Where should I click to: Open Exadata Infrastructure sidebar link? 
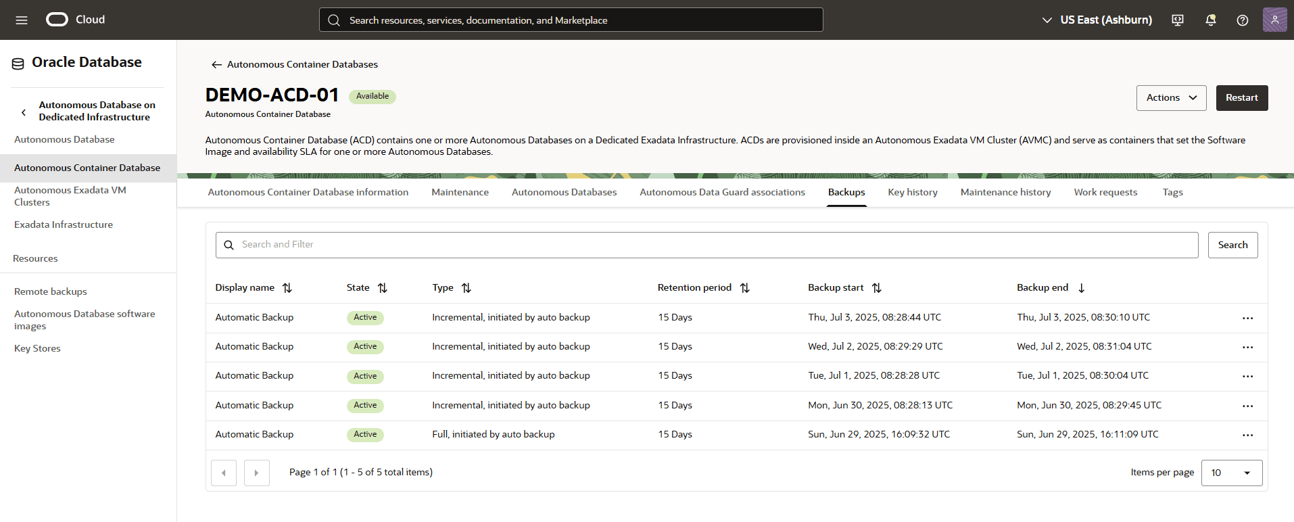click(x=64, y=225)
